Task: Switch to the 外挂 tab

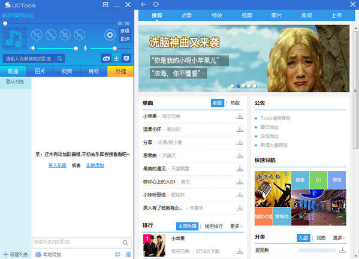Action: (120, 71)
